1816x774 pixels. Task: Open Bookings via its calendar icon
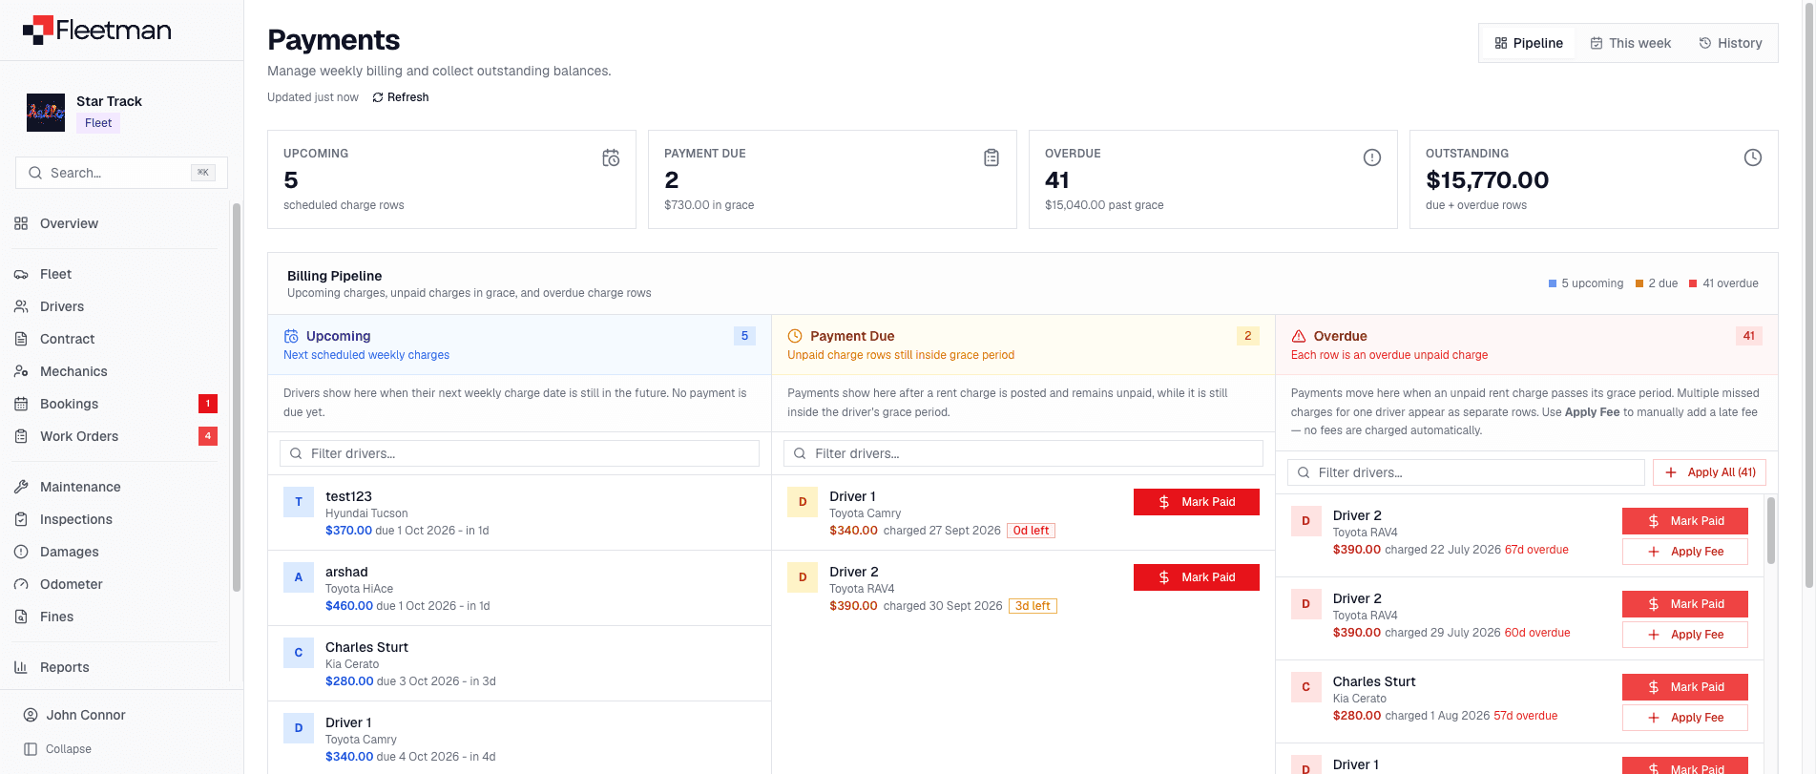(x=21, y=404)
